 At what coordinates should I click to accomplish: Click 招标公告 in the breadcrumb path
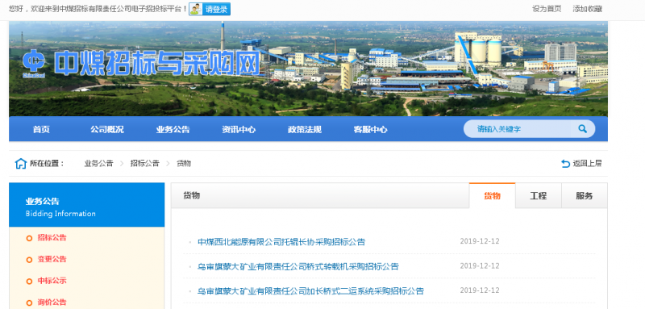tap(145, 163)
